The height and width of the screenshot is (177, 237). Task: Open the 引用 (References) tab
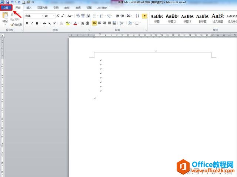56,8
